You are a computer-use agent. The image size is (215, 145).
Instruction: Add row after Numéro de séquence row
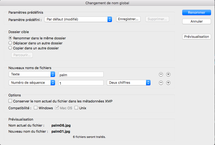point(168,83)
